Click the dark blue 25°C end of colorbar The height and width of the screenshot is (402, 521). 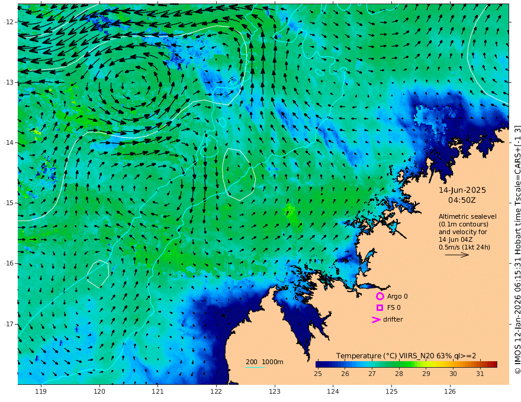pos(319,365)
